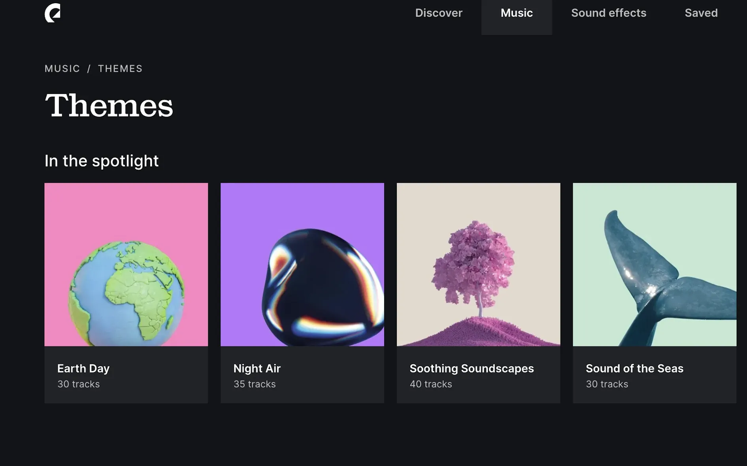The image size is (747, 466).
Task: Click the Epidemic Sound logo icon
Action: tap(53, 12)
